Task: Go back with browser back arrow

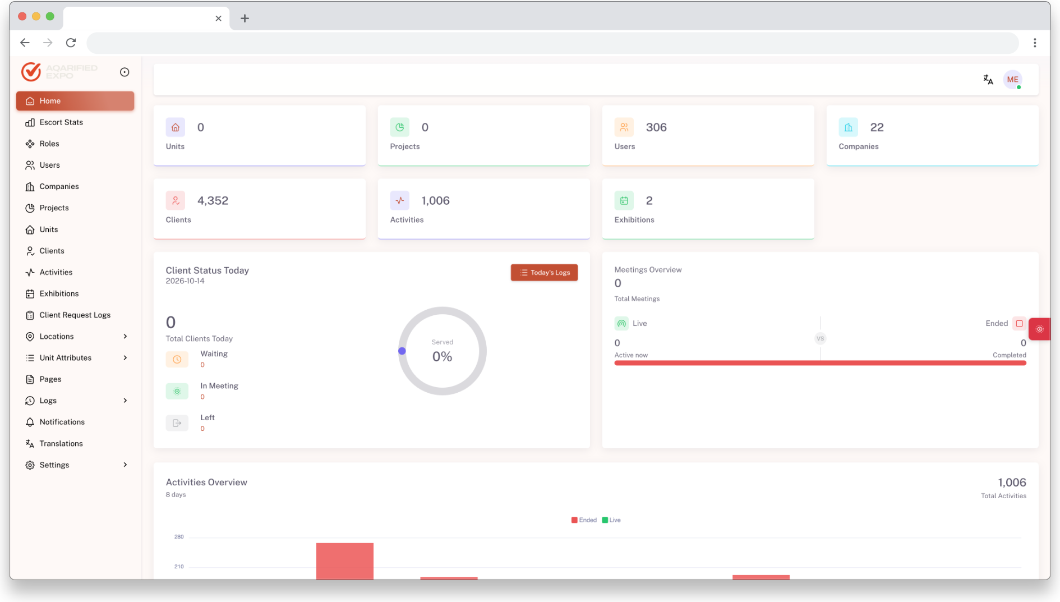Action: tap(25, 43)
